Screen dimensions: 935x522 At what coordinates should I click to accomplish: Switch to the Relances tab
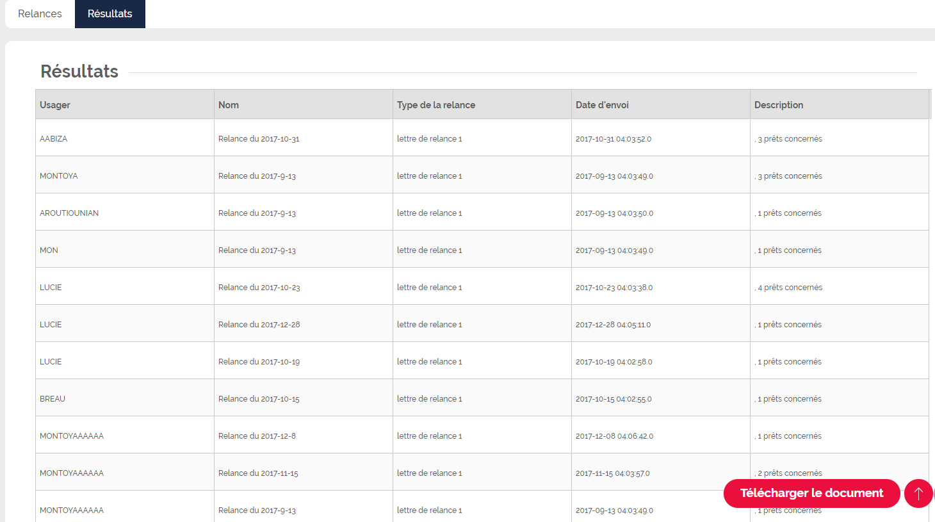pyautogui.click(x=40, y=13)
